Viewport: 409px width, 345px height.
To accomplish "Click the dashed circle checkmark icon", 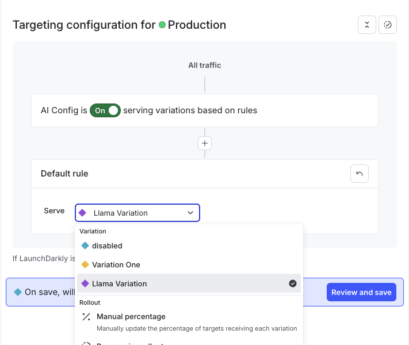I will tap(388, 25).
